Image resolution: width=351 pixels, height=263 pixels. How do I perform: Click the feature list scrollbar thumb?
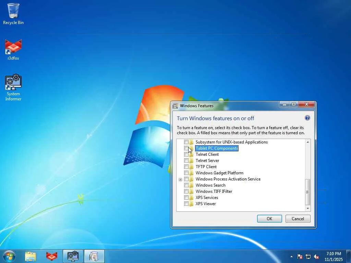[308, 192]
